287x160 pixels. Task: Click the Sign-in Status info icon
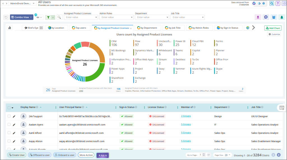point(136,107)
